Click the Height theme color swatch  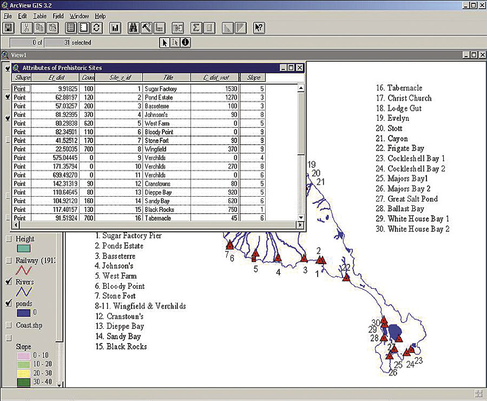click(23, 249)
